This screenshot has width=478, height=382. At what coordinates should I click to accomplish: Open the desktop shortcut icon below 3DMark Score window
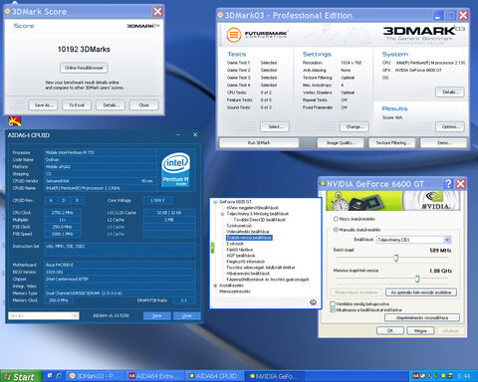[15, 121]
